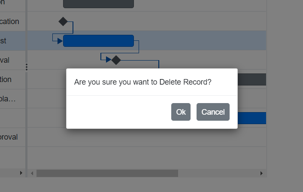The image size is (303, 192).
Task: Select the blue taskbar in the highlighted row
Action: tap(98, 41)
